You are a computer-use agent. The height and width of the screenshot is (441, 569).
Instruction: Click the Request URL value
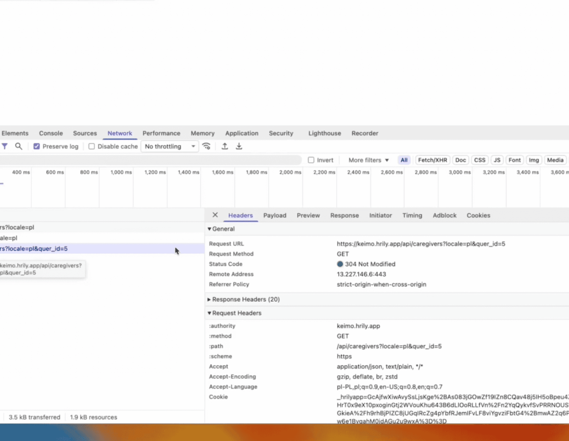[421, 244]
